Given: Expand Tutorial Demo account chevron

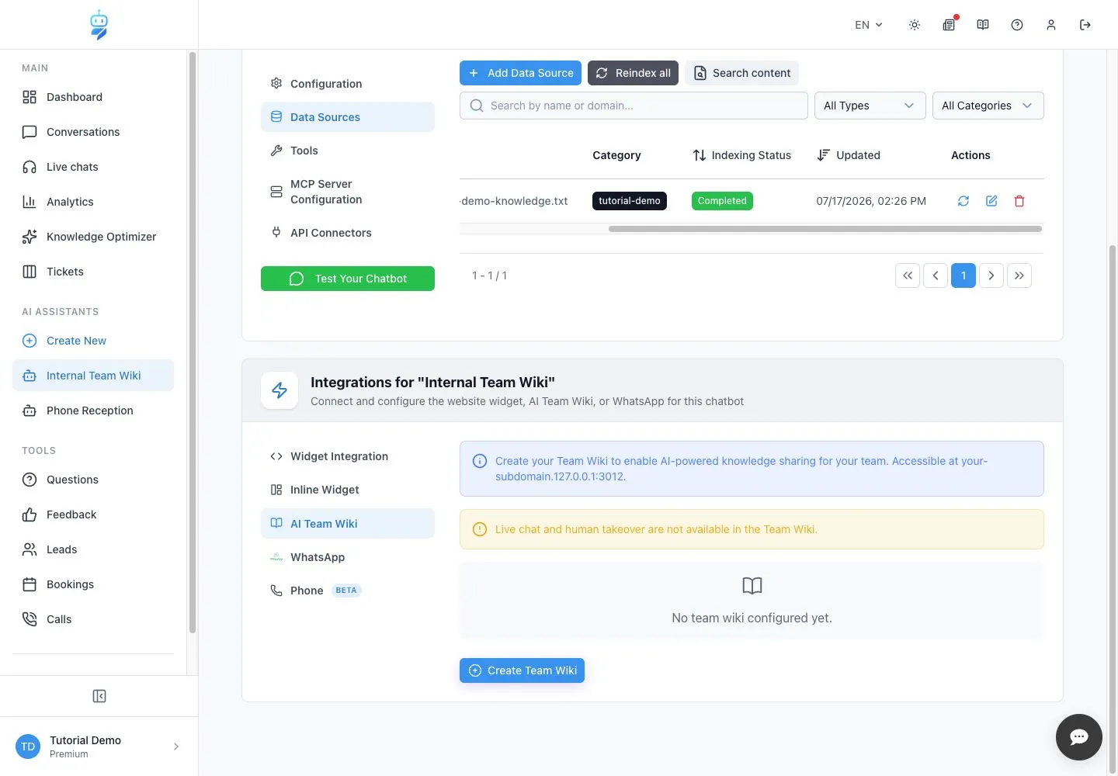Looking at the screenshot, I should [x=176, y=747].
